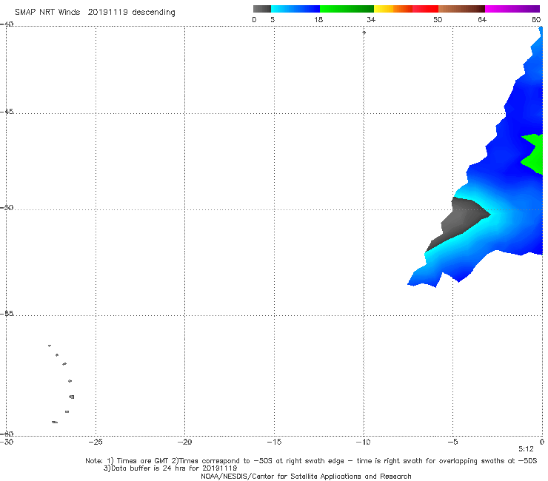Click the longitude axis label '-15'
Viewport: 548px width, 481px height.
coord(274,442)
